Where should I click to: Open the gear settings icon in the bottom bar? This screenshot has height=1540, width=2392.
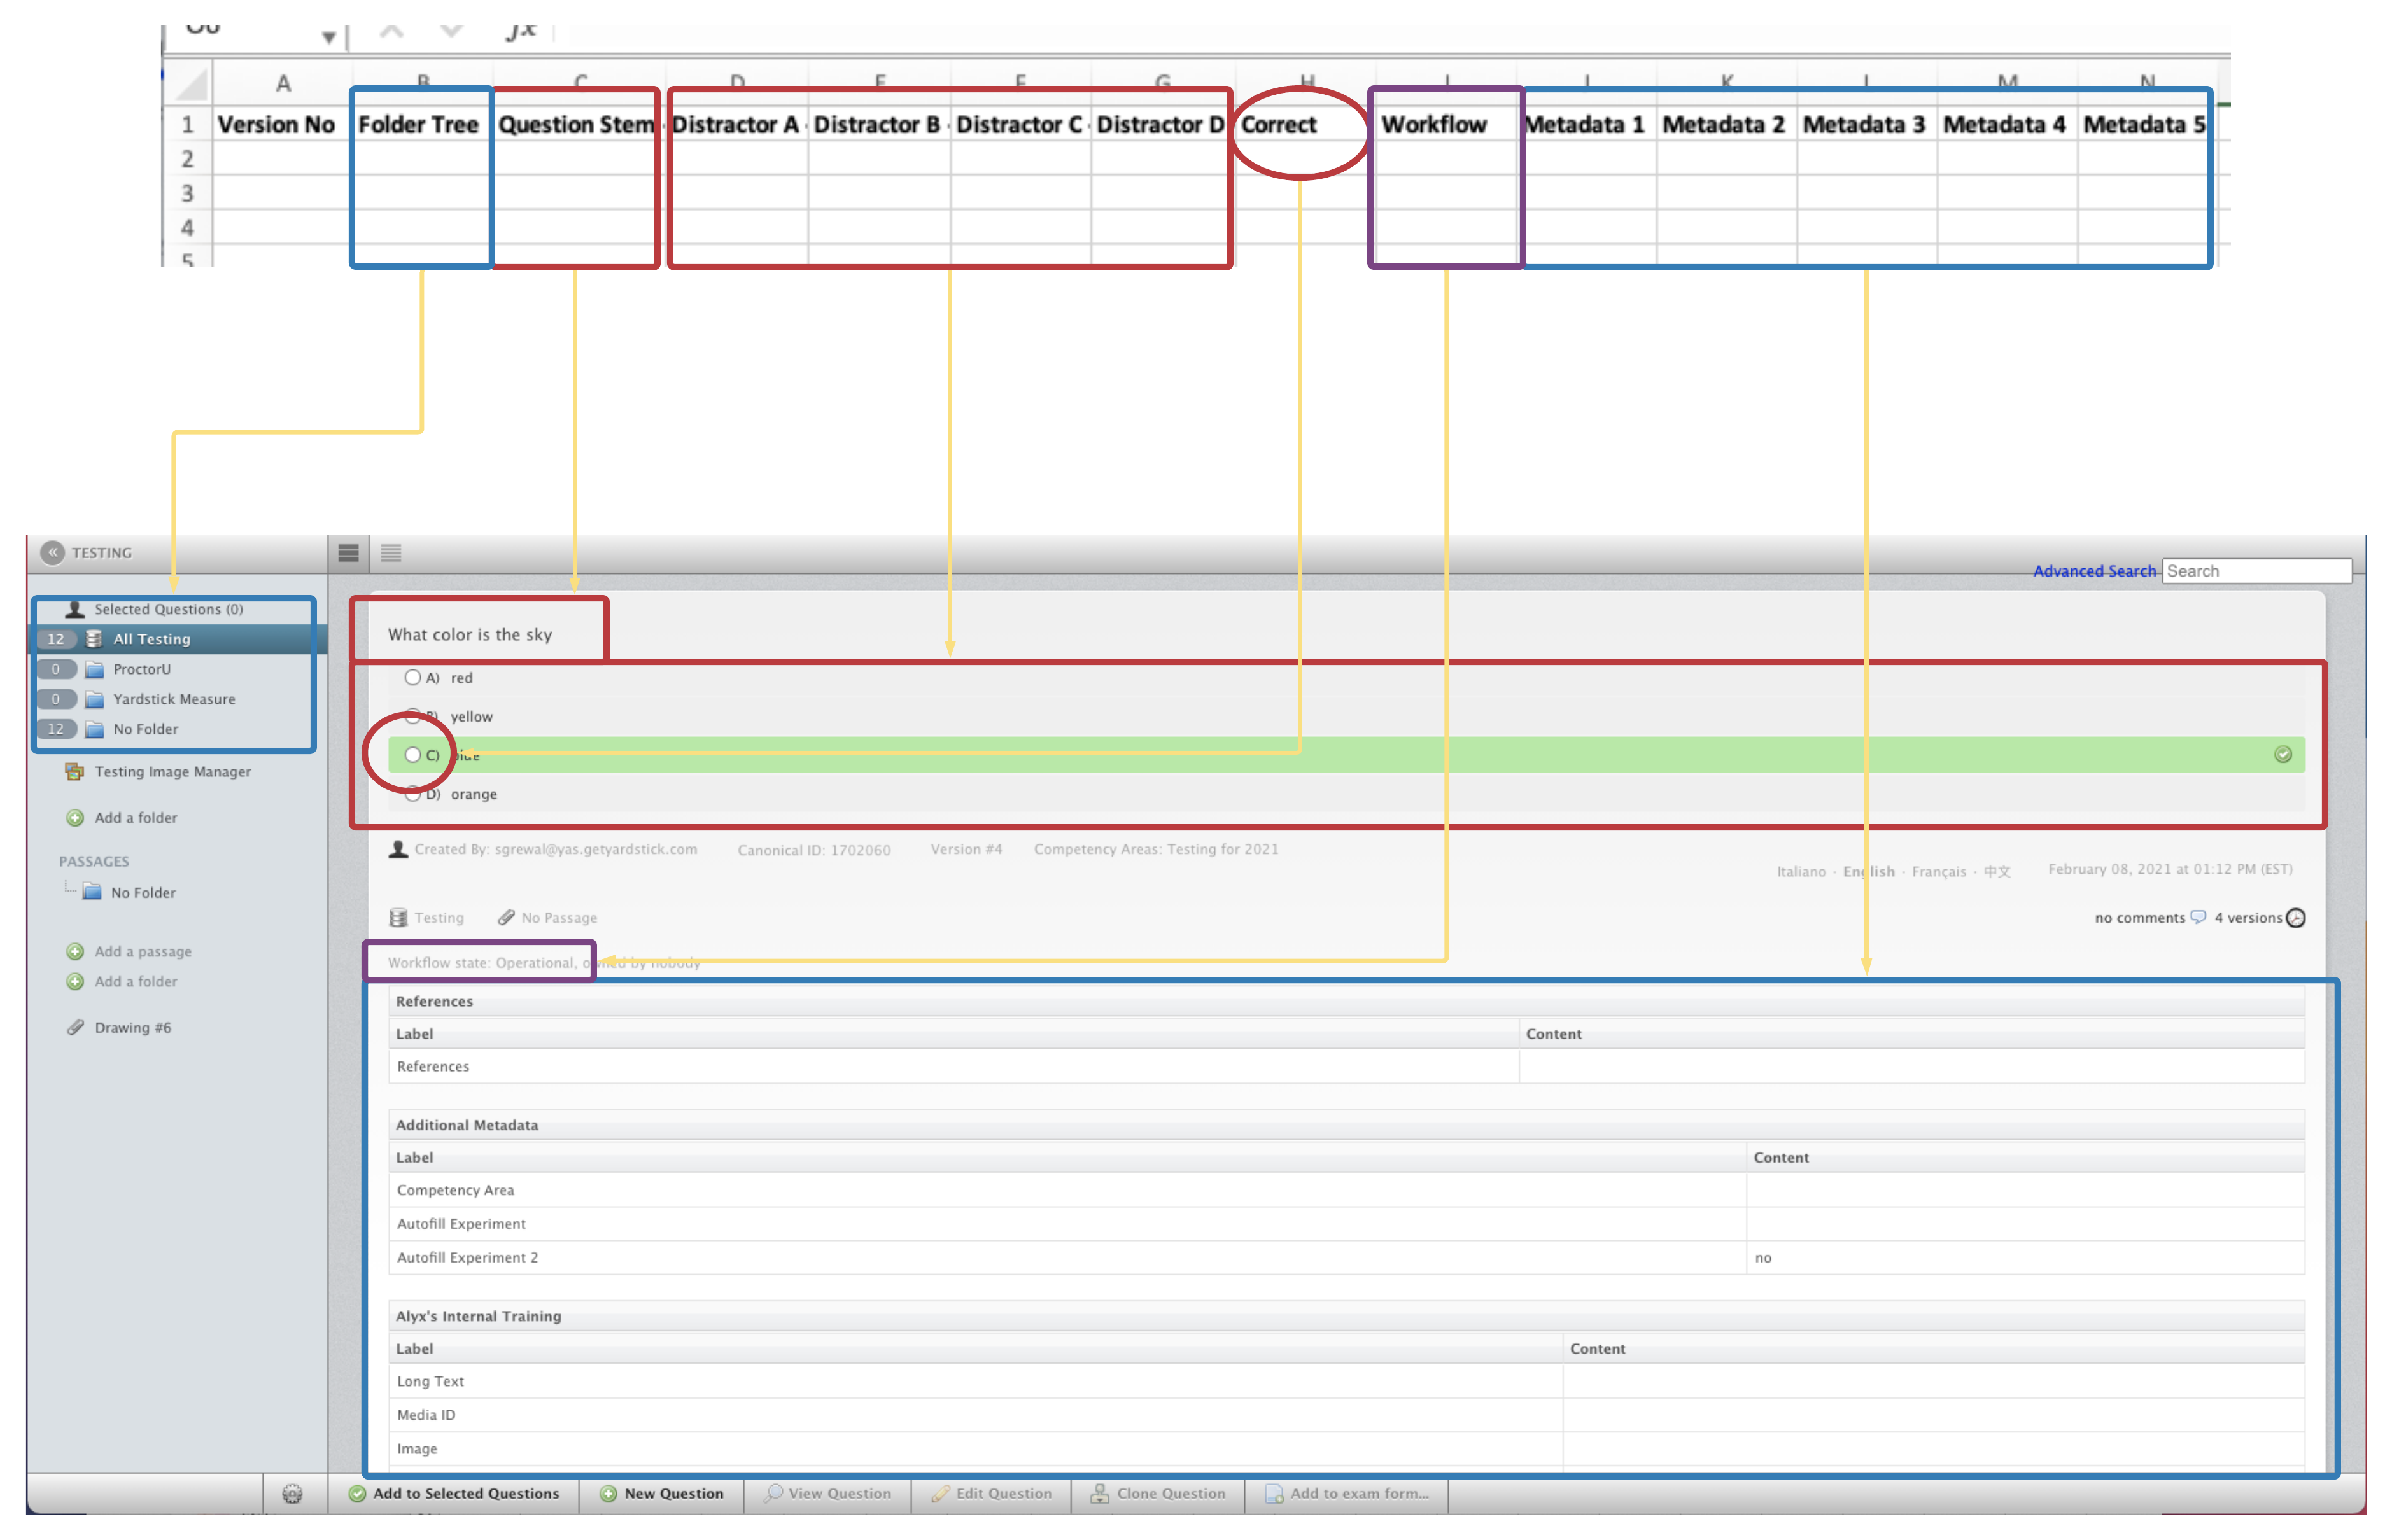(x=292, y=1493)
